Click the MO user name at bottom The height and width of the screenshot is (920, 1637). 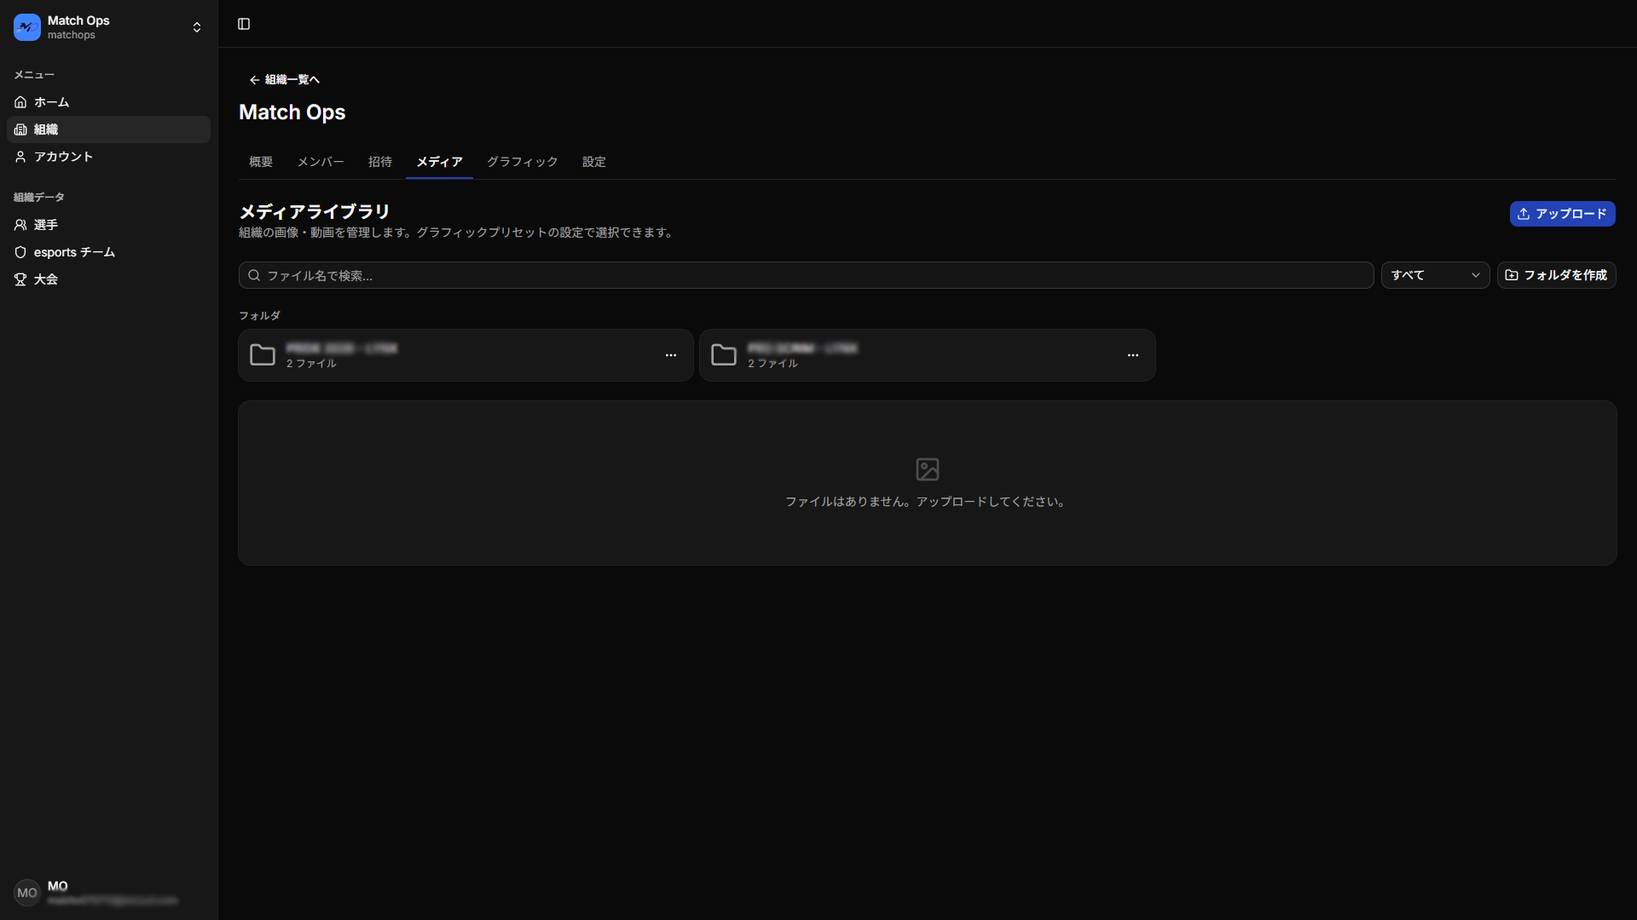(58, 886)
